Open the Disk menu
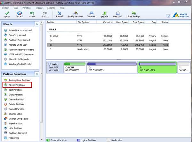Image resolution: width=192 pixels, height=142 pixels. click(x=16, y=8)
